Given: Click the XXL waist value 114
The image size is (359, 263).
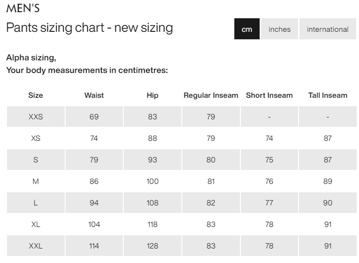Looking at the screenshot, I should coord(94,246).
